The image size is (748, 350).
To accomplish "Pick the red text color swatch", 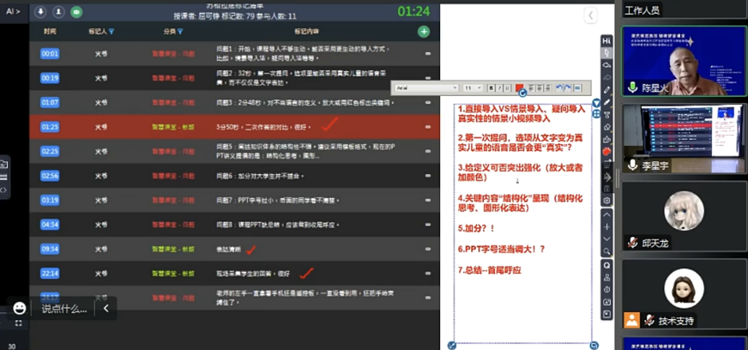I will [x=520, y=87].
